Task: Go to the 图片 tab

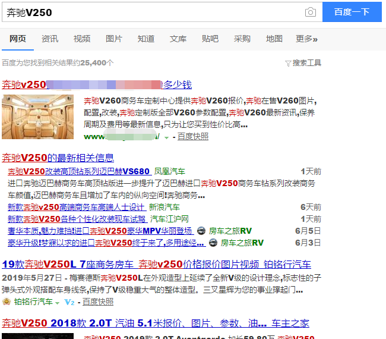Action: coord(114,39)
